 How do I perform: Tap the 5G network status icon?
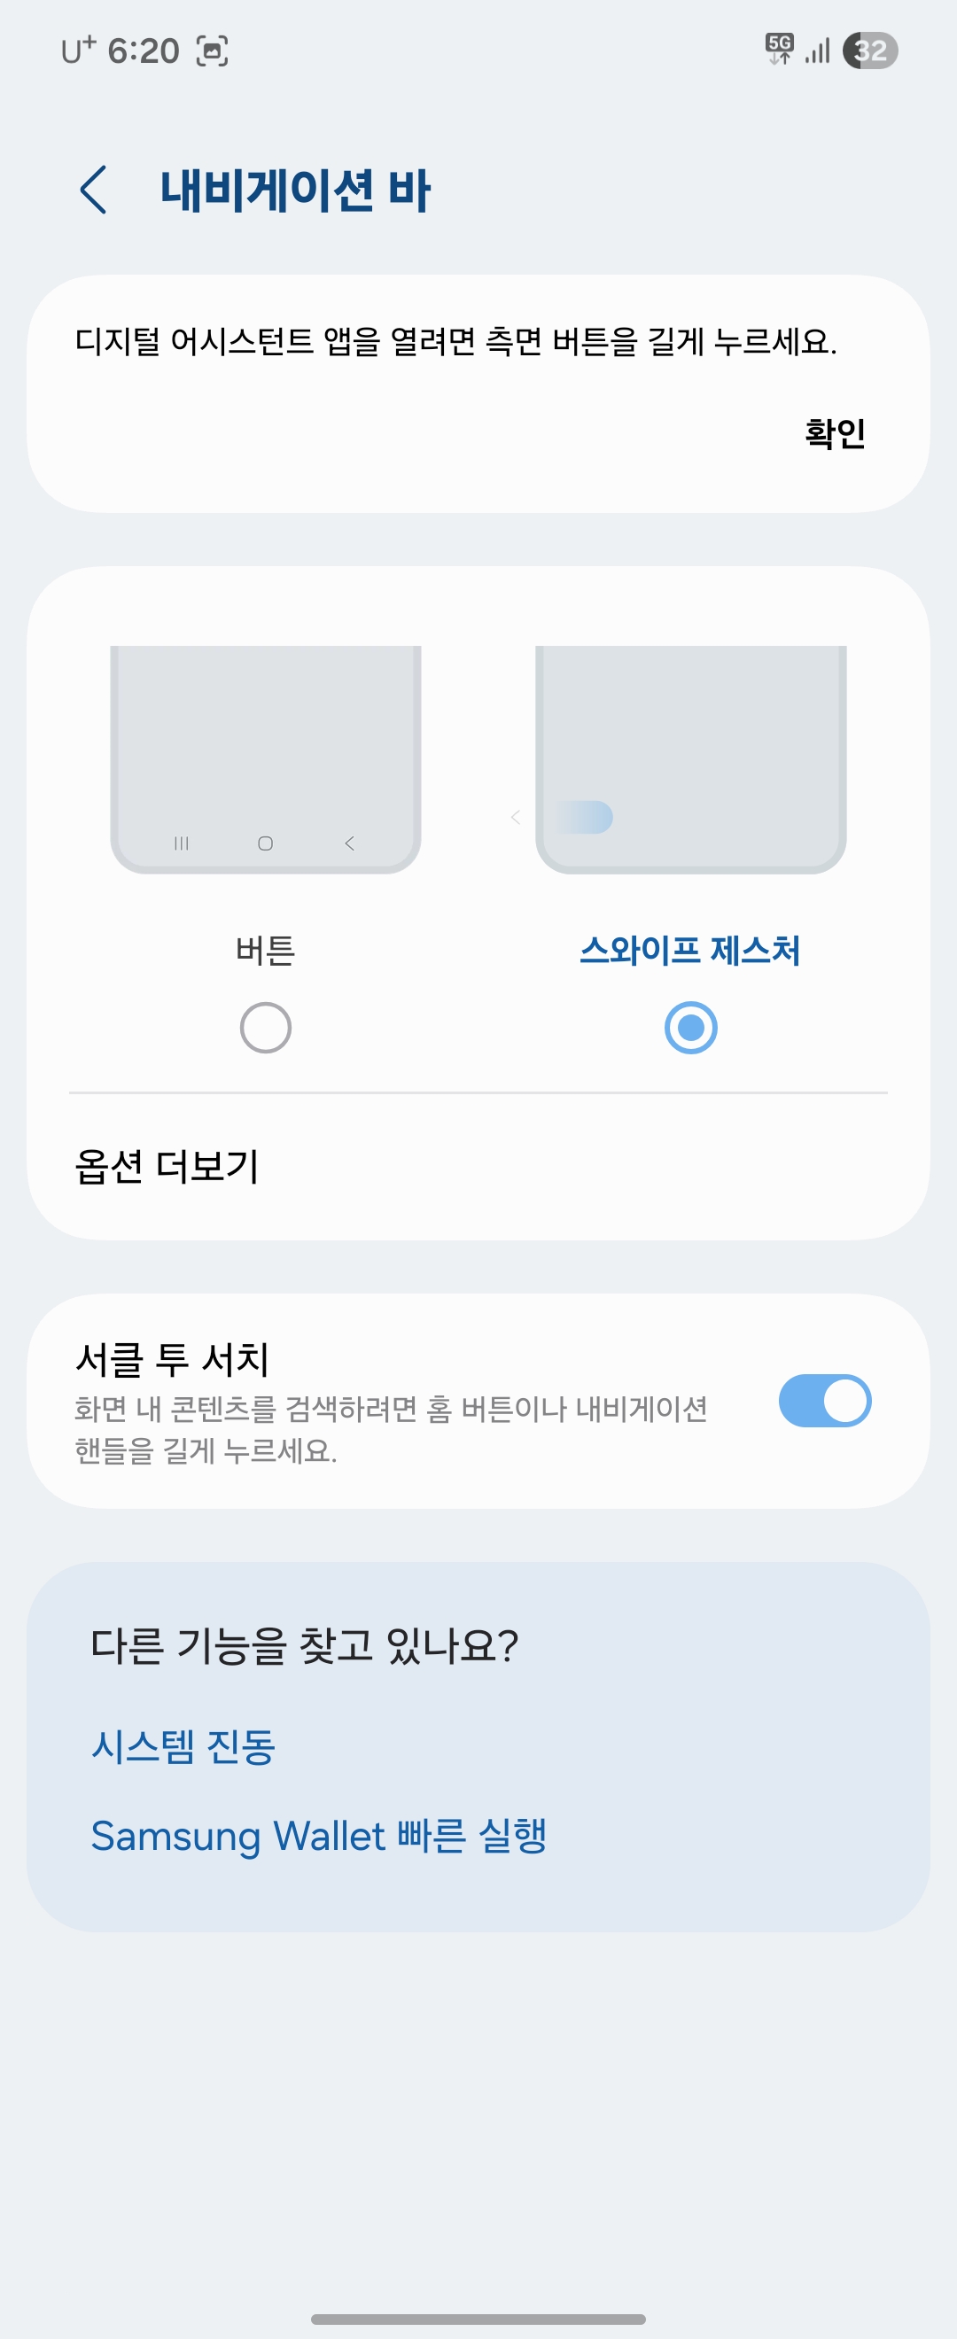[x=779, y=49]
